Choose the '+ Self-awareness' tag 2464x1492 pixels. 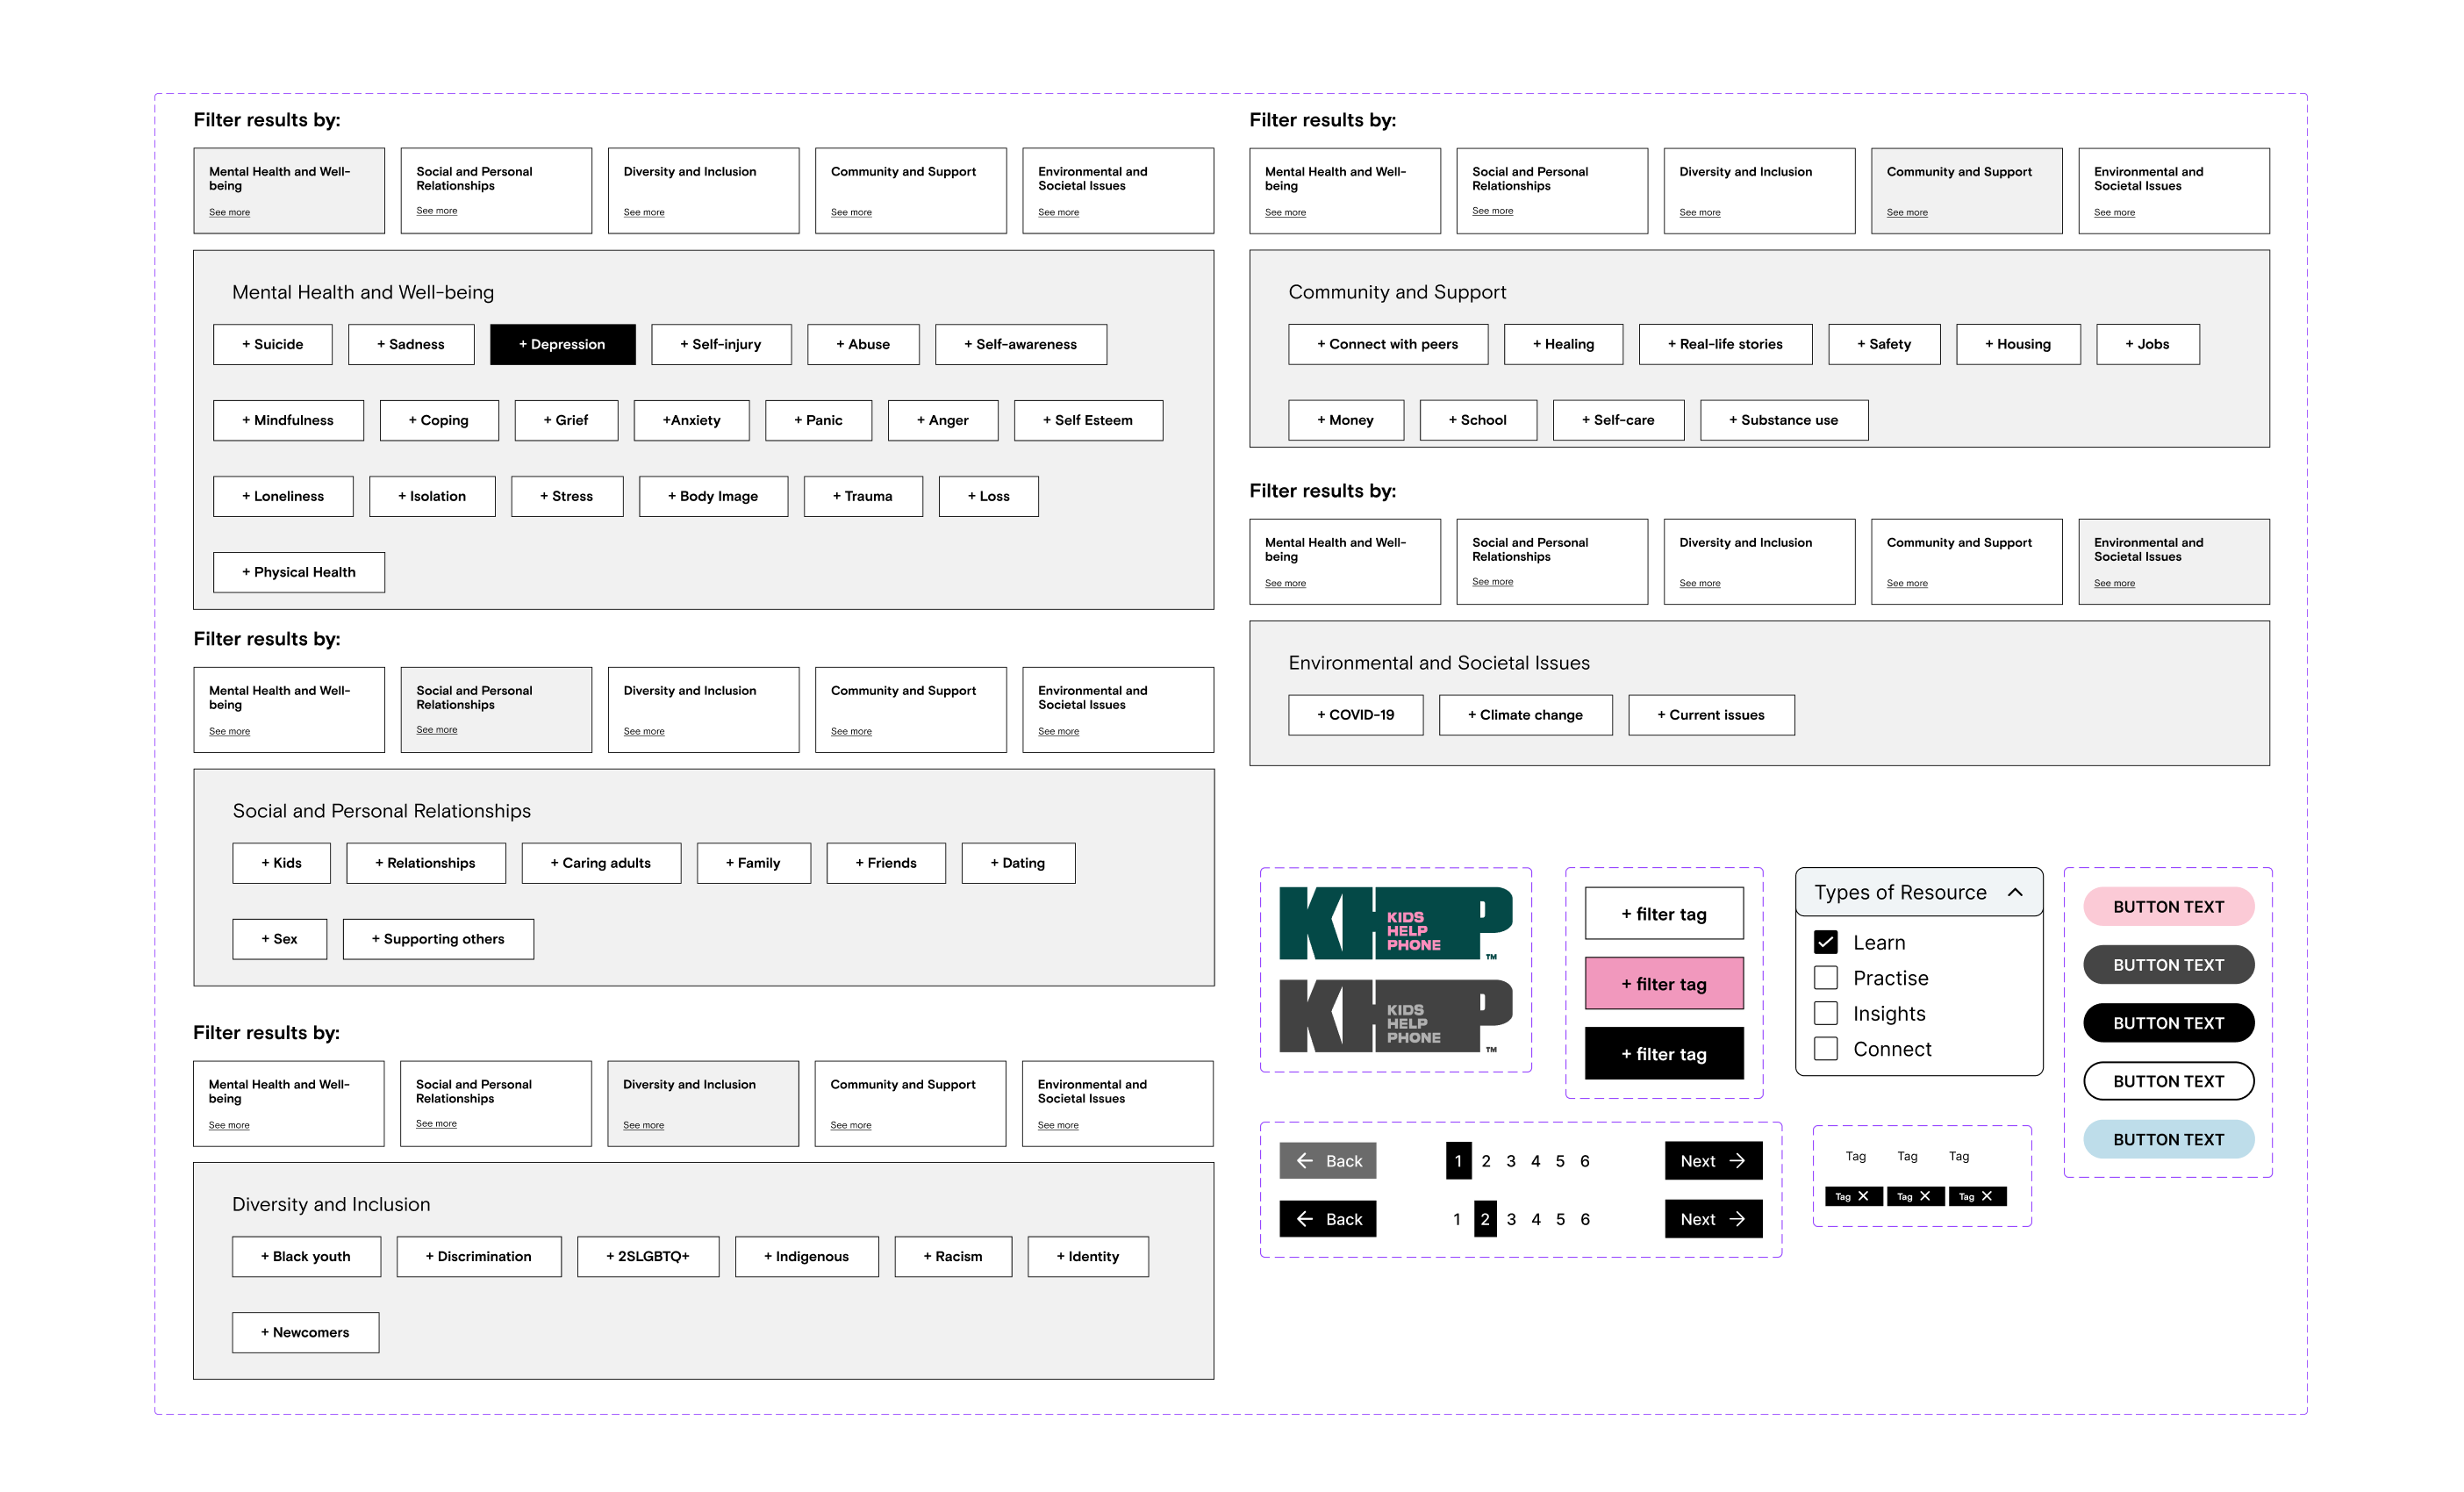pyautogui.click(x=1021, y=344)
